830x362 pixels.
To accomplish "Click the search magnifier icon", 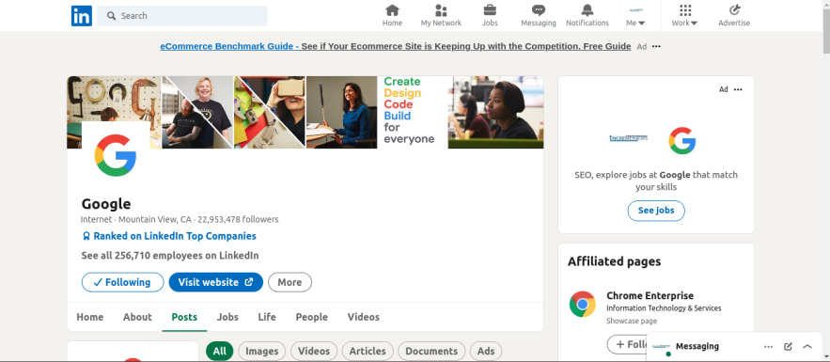I will click(x=111, y=16).
